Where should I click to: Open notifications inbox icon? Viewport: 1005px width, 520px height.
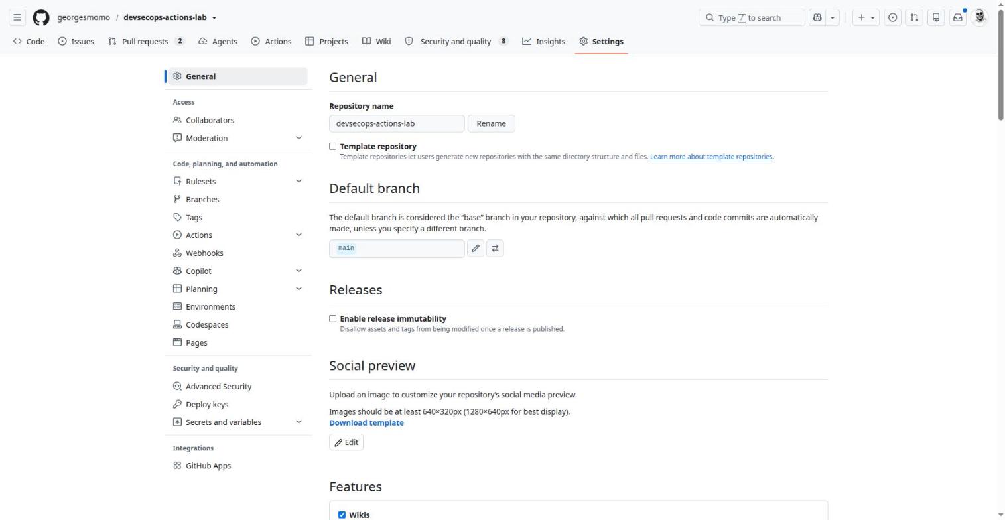(x=958, y=17)
